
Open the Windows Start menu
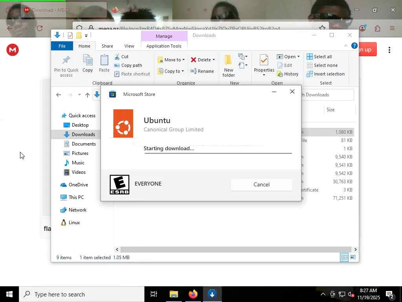coord(9,294)
